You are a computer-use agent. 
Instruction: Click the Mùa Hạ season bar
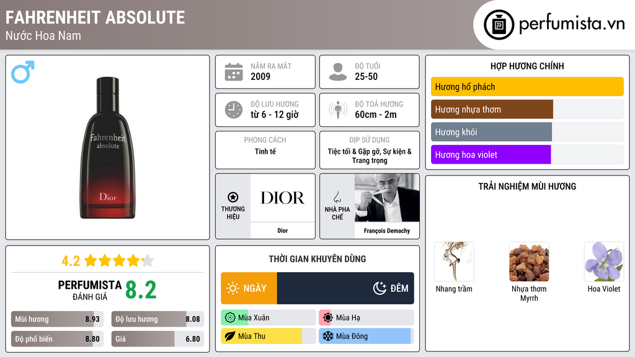click(366, 318)
